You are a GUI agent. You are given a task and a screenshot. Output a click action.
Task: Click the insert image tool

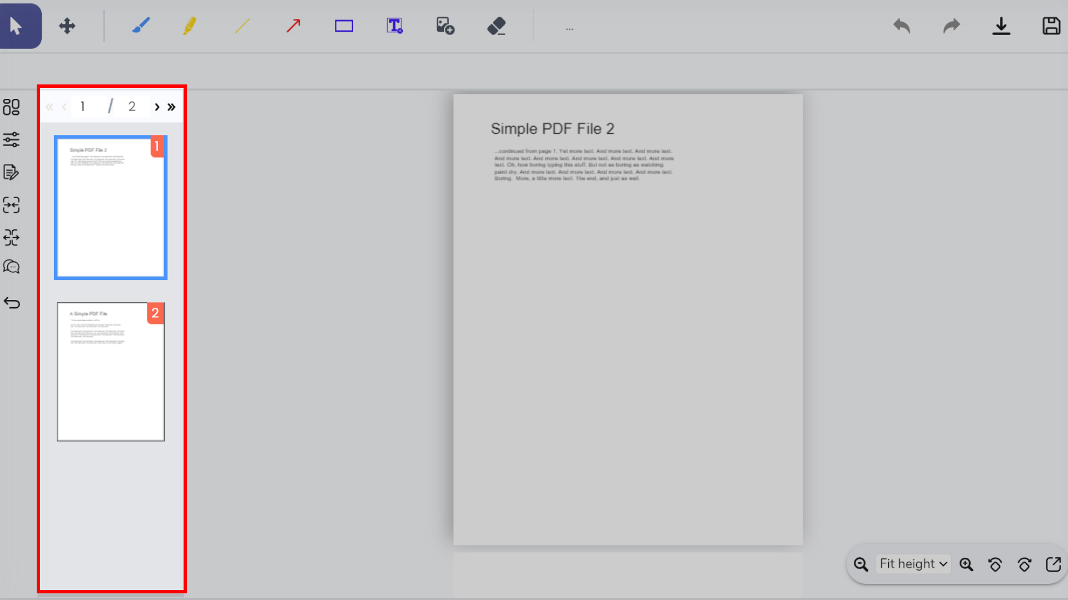coord(445,26)
